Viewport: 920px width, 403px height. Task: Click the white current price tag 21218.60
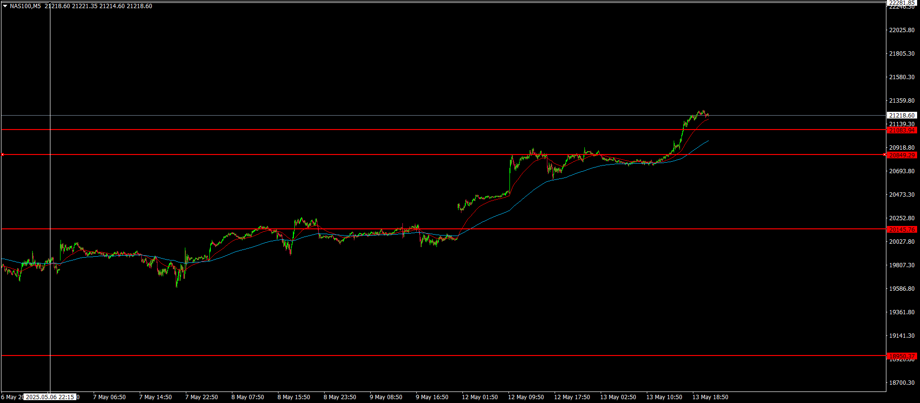coord(902,116)
